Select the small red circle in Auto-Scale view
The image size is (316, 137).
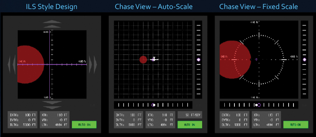tap(143, 60)
